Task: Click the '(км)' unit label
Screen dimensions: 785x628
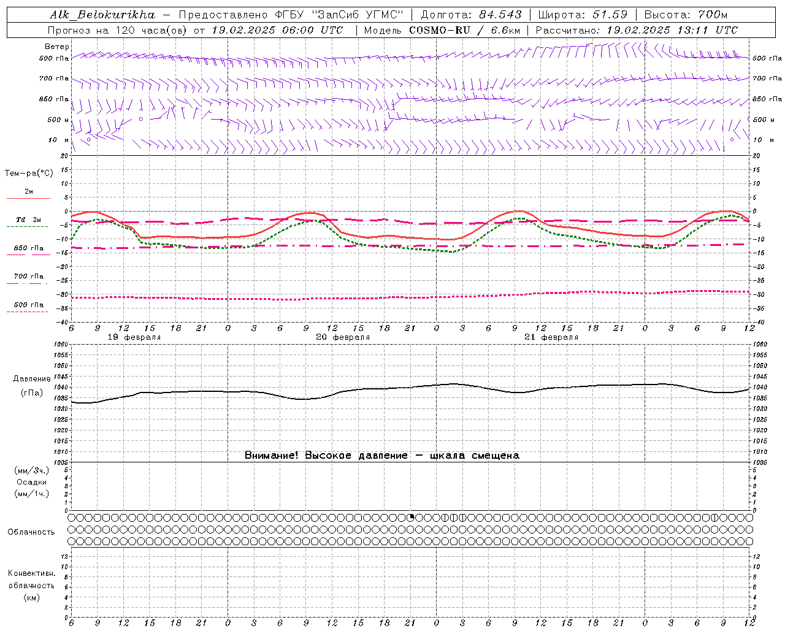Action: (x=32, y=597)
